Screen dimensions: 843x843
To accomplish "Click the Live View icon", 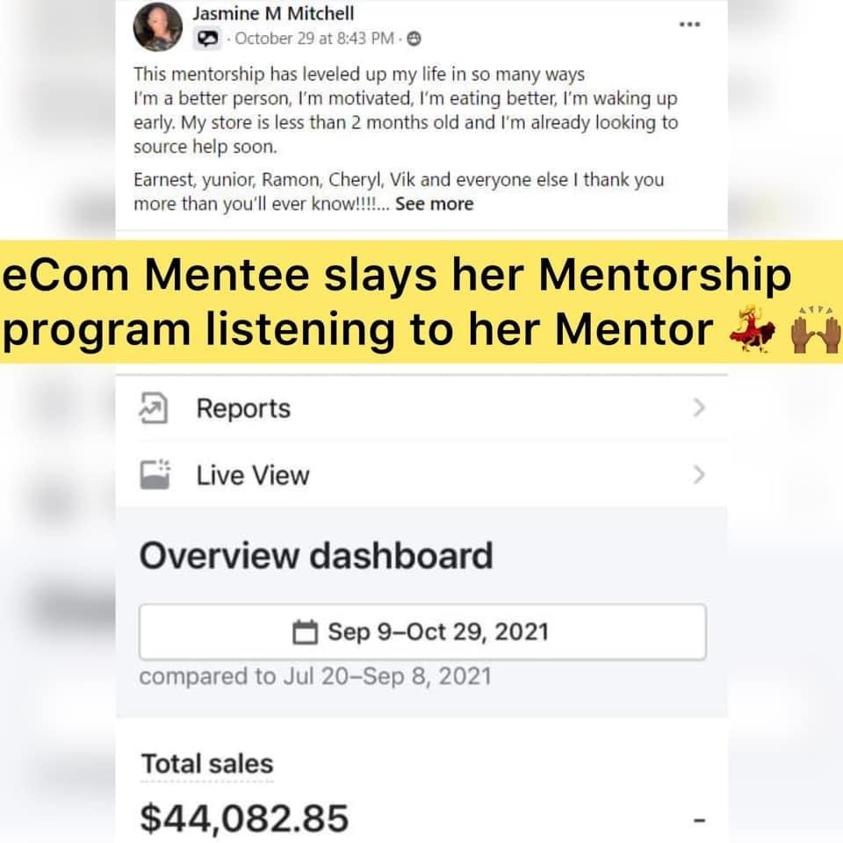I will tap(155, 475).
